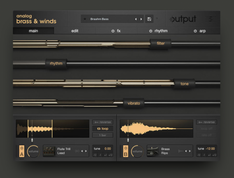
Task: Tune layer B up 12 semitones
Action: point(214,155)
